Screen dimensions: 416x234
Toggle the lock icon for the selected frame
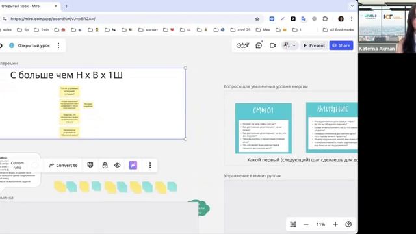click(x=105, y=165)
